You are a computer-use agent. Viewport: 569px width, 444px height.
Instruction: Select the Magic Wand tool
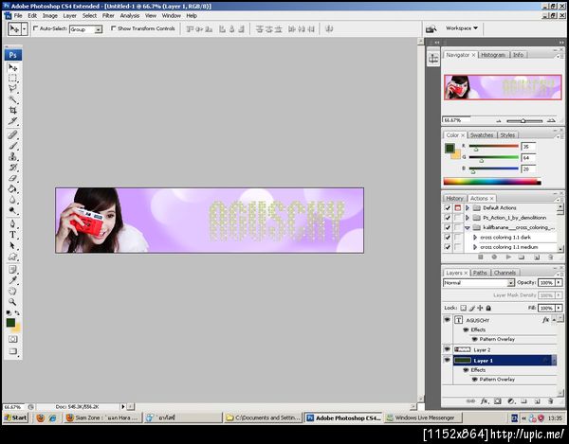click(12, 99)
